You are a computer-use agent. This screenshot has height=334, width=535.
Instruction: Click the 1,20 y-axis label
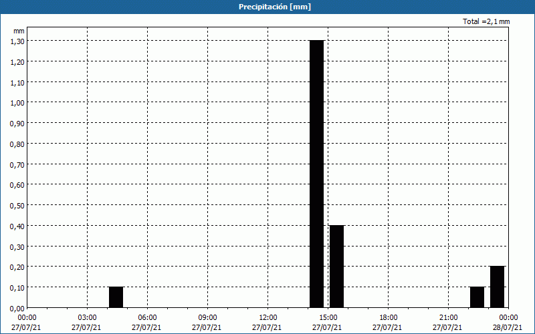tap(17, 61)
